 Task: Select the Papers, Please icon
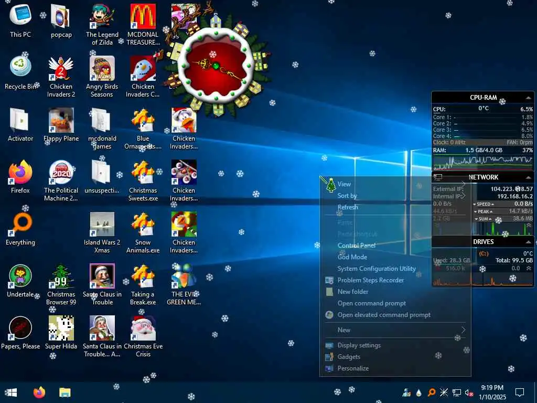(x=20, y=333)
